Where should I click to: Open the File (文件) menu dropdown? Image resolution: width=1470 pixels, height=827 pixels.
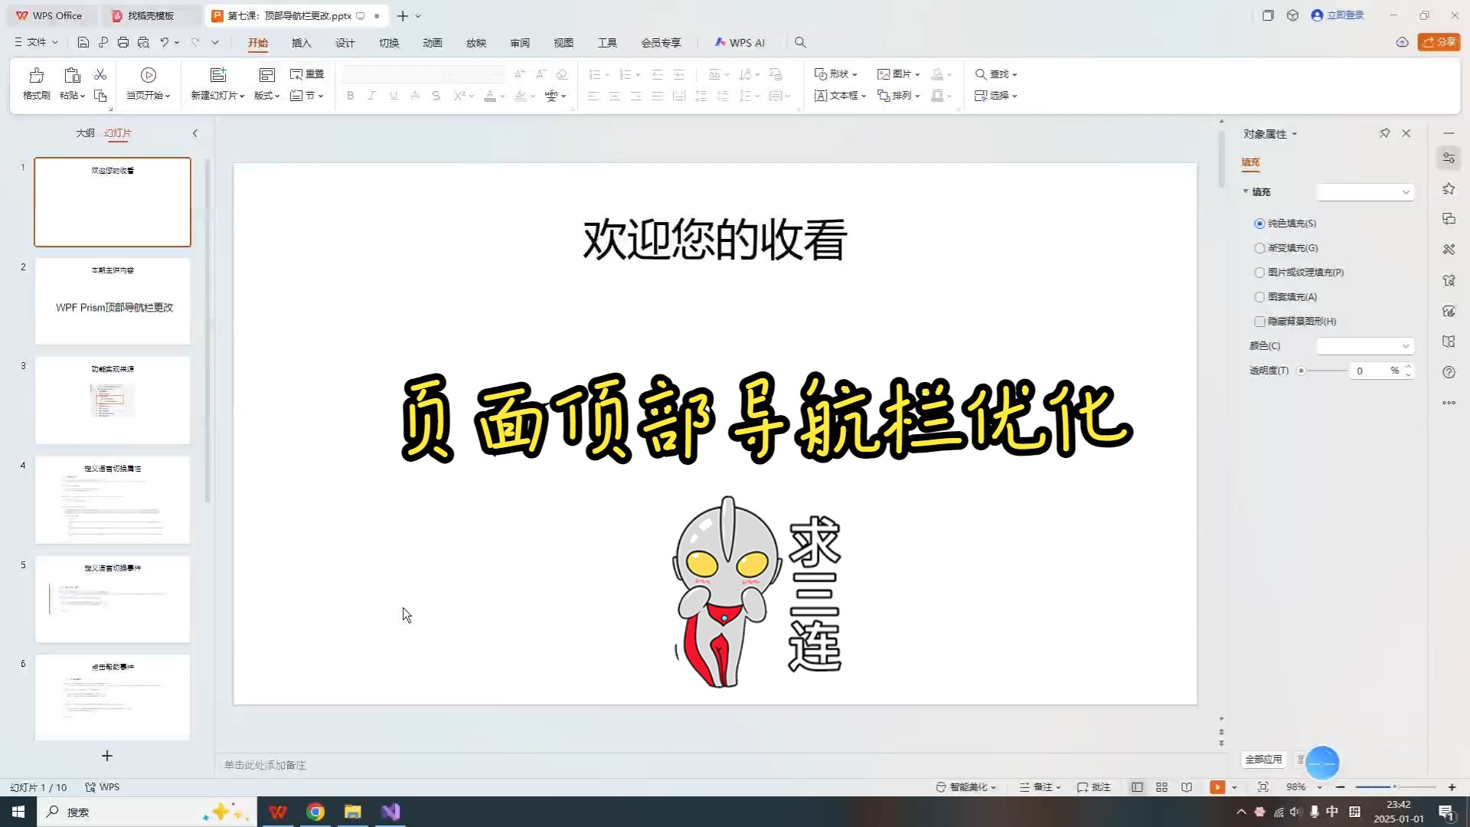tap(36, 43)
